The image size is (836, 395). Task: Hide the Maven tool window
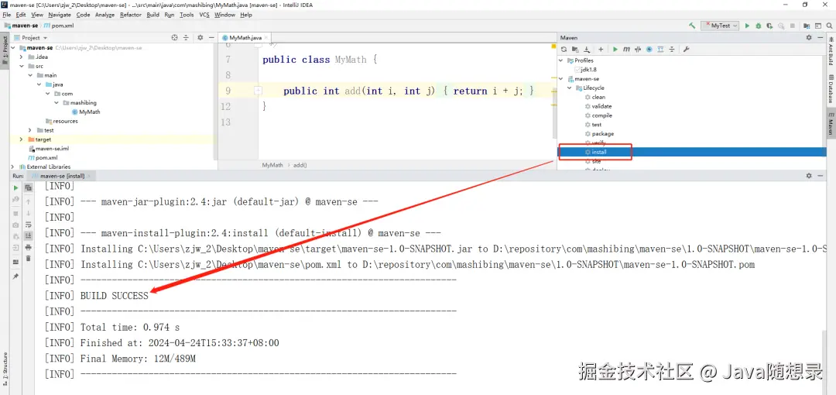click(x=820, y=38)
